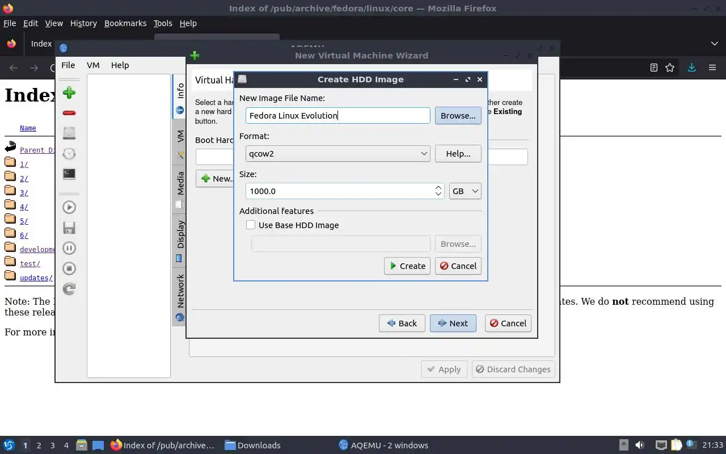Image resolution: width=726 pixels, height=454 pixels.
Task: Open the Firefox downloads arrow icon
Action: coord(691,68)
